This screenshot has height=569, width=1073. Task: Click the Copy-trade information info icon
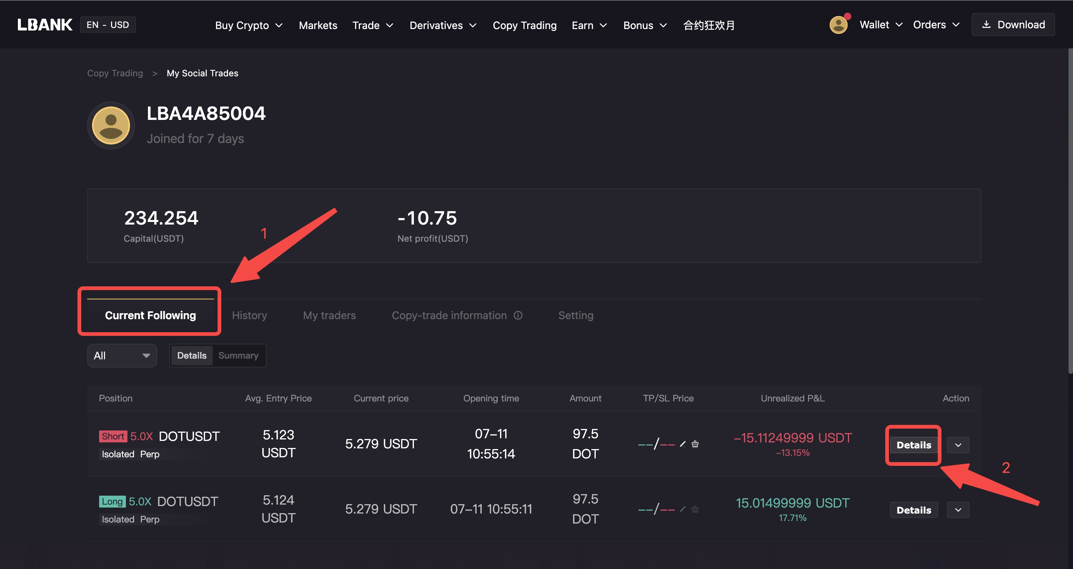[x=518, y=315]
